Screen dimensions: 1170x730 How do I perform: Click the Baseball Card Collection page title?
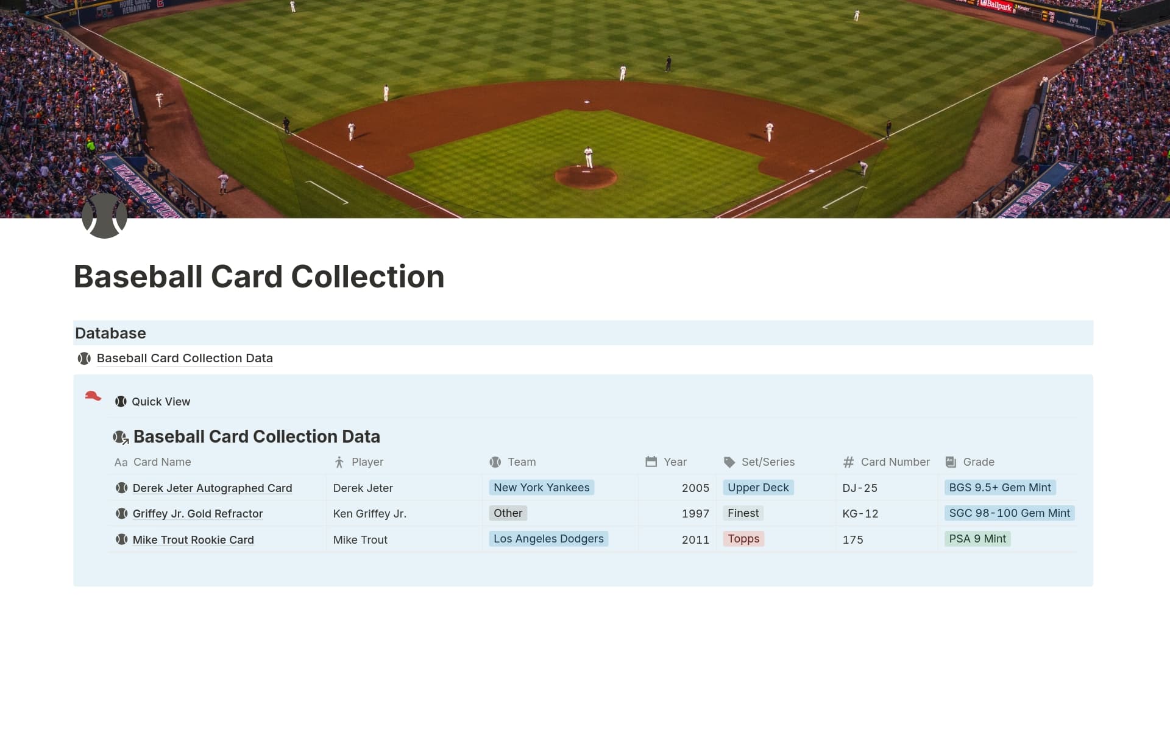pos(259,276)
